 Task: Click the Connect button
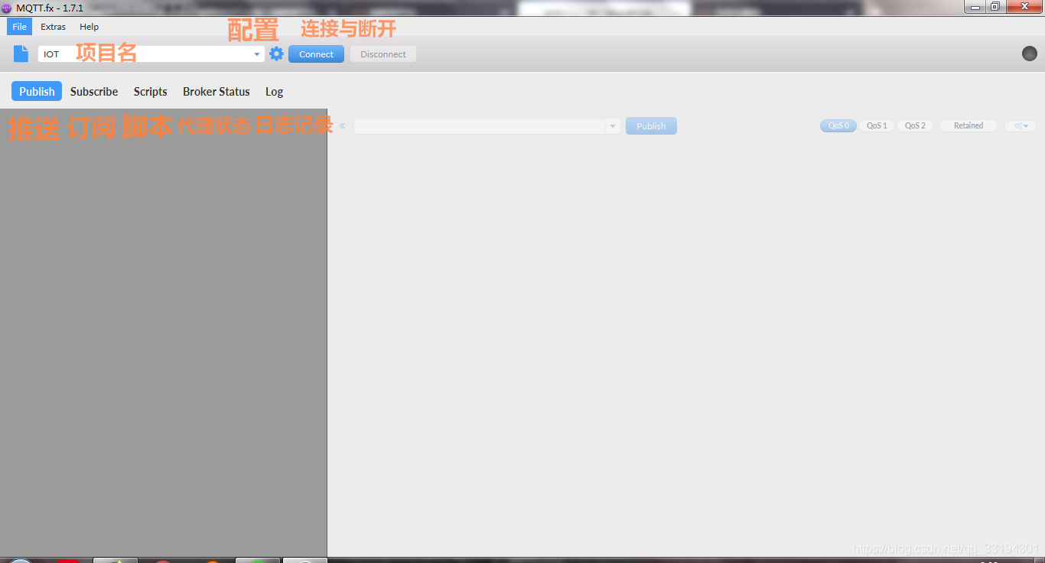(x=316, y=54)
